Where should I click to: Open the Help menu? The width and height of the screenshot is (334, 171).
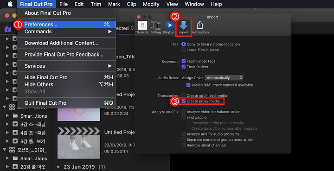click(x=216, y=4)
